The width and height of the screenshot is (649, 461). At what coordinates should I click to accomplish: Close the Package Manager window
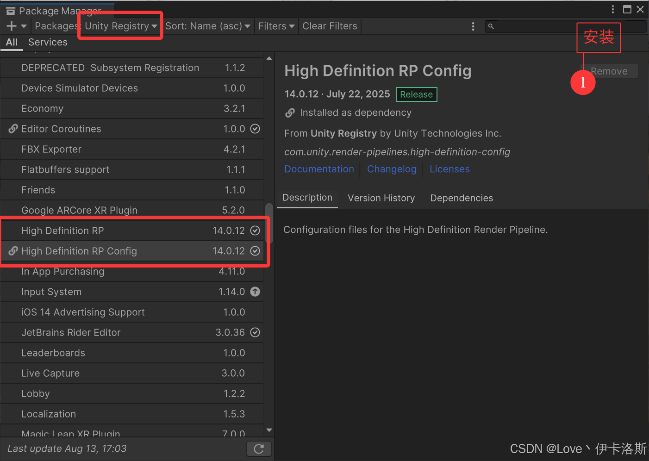(x=640, y=9)
